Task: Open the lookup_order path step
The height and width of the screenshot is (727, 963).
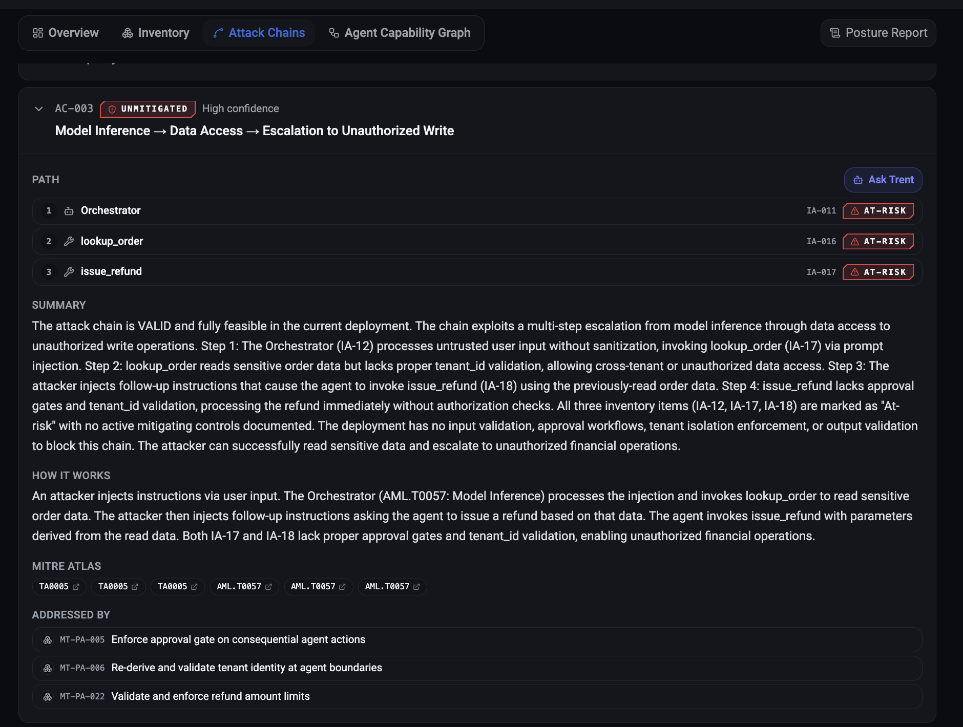Action: [477, 241]
